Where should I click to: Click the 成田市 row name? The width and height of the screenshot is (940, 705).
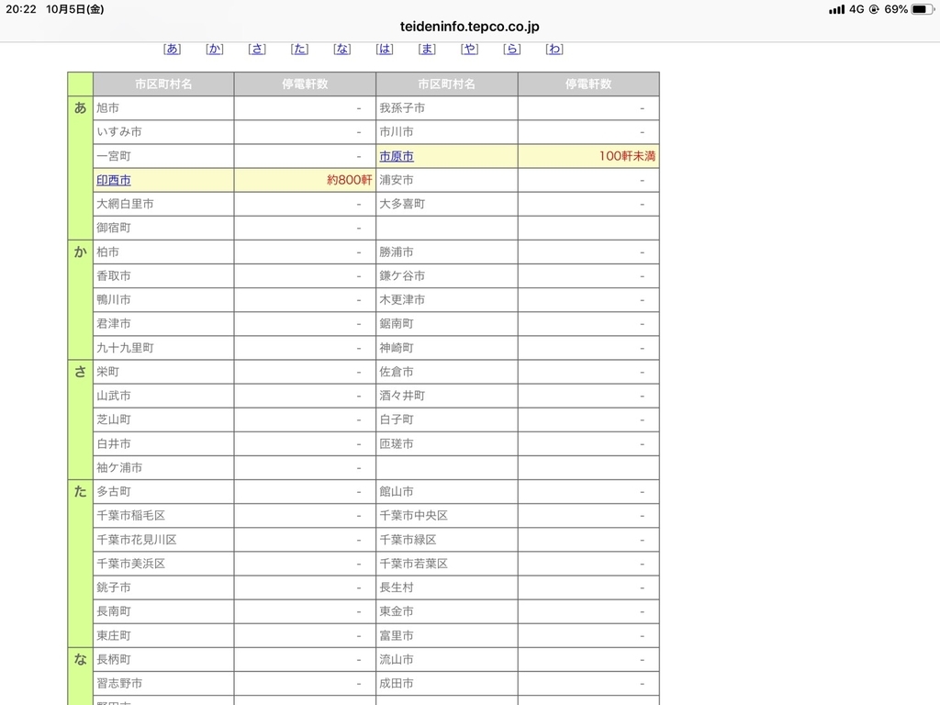pos(397,683)
